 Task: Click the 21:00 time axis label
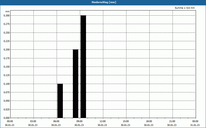point(172,121)
